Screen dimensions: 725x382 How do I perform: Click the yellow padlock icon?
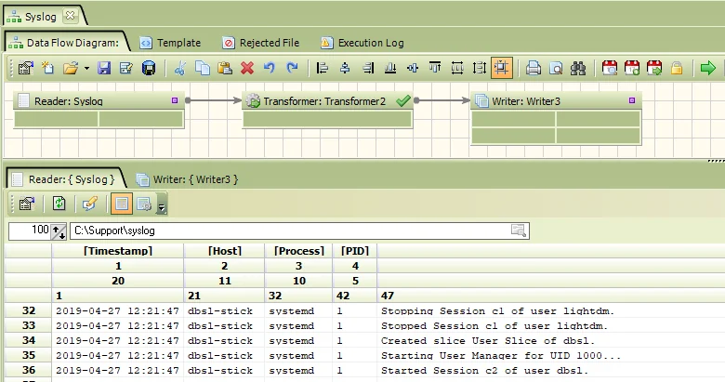tap(677, 69)
